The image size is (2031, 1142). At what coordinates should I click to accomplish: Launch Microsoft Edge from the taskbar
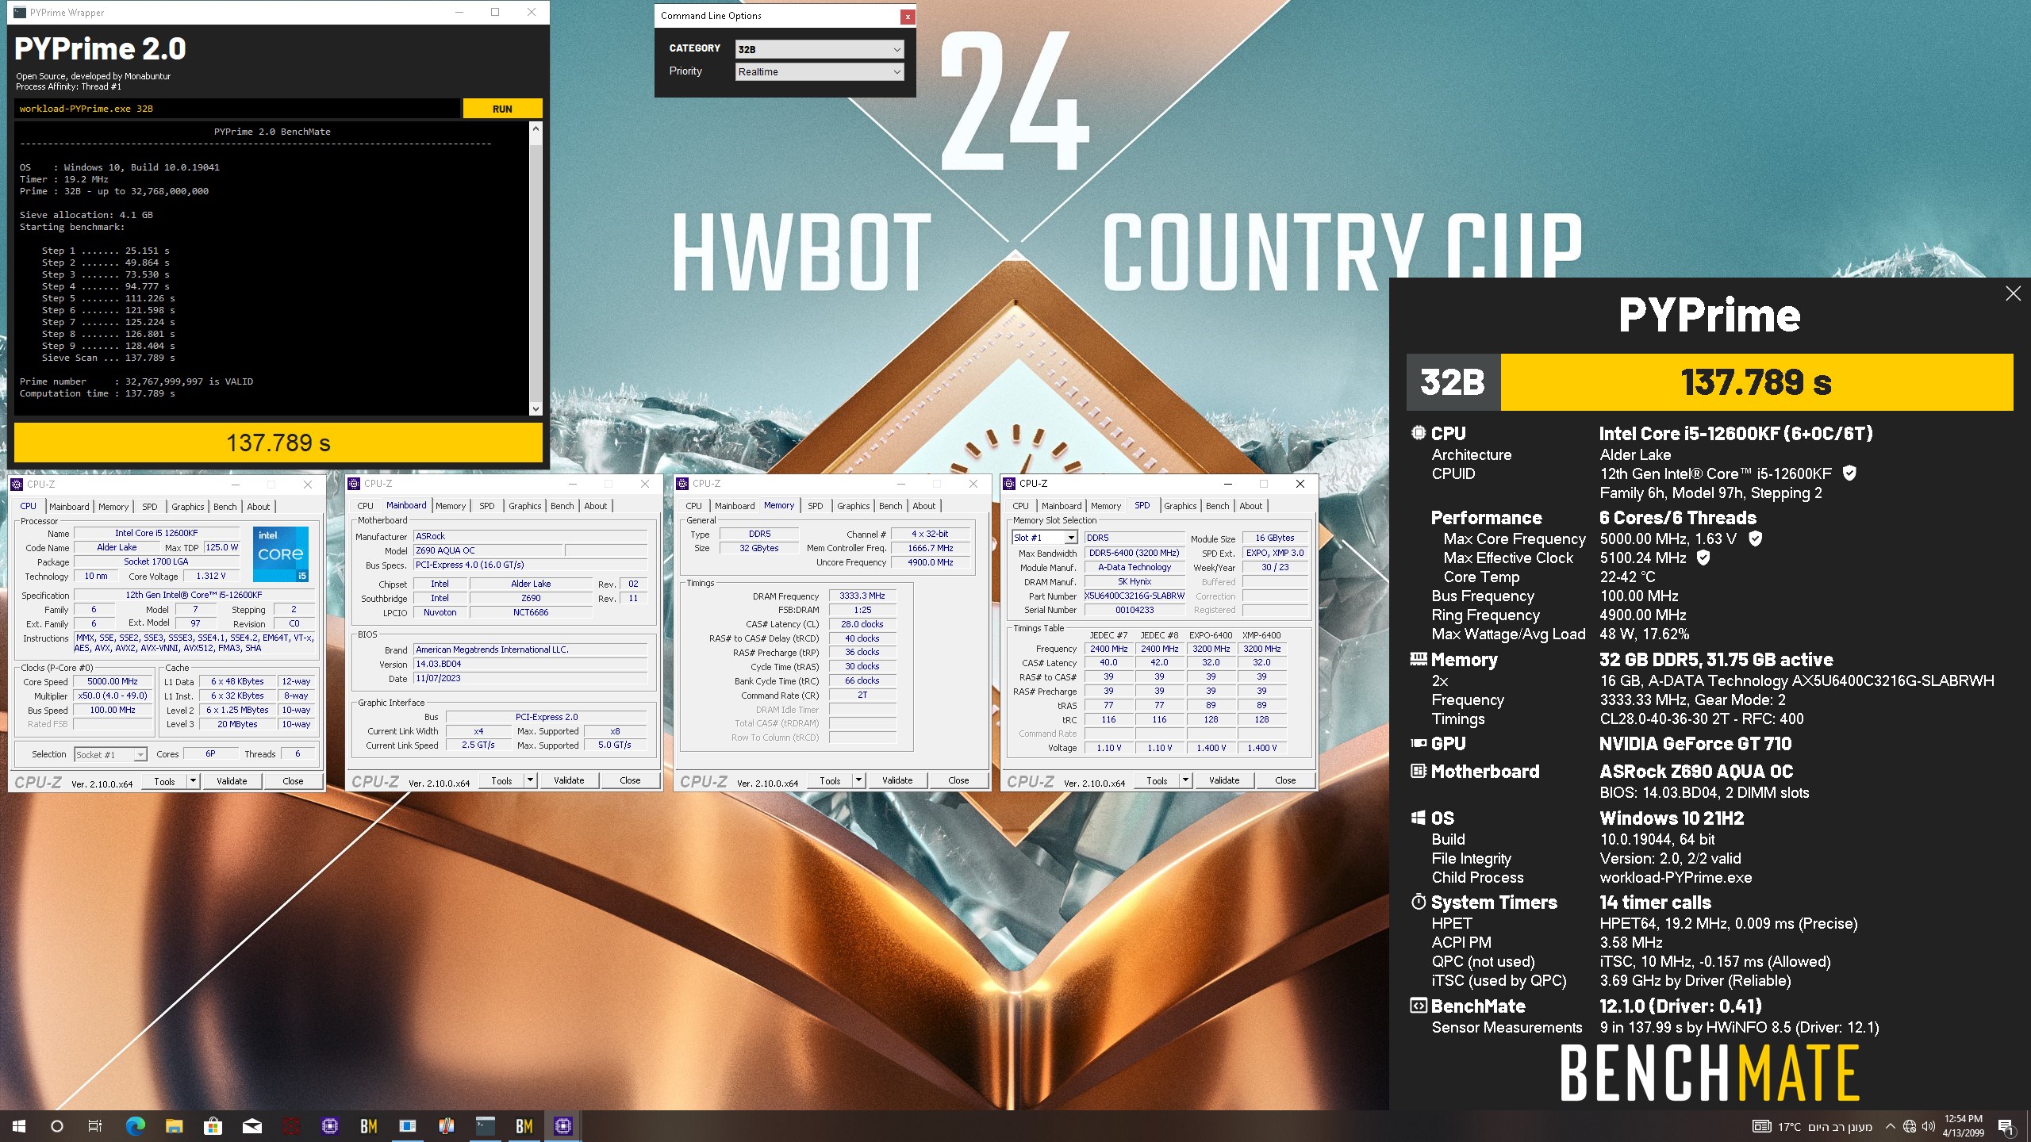point(136,1126)
